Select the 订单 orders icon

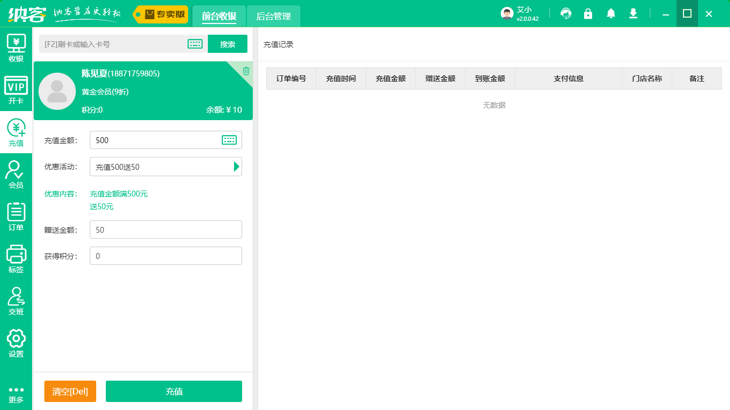click(16, 216)
